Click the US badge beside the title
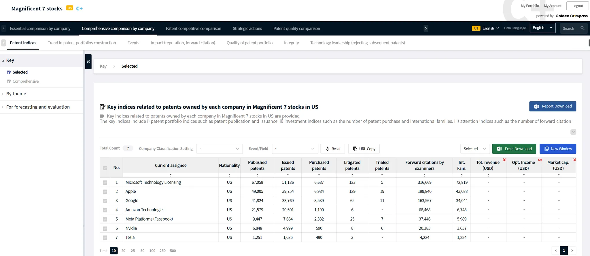 (70, 8)
